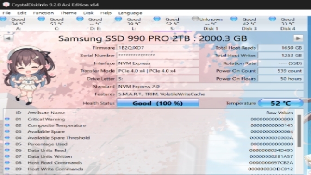Image resolution: width=311 pixels, height=175 pixels.
Task: Open the Theme menu
Action: [x=68, y=13]
